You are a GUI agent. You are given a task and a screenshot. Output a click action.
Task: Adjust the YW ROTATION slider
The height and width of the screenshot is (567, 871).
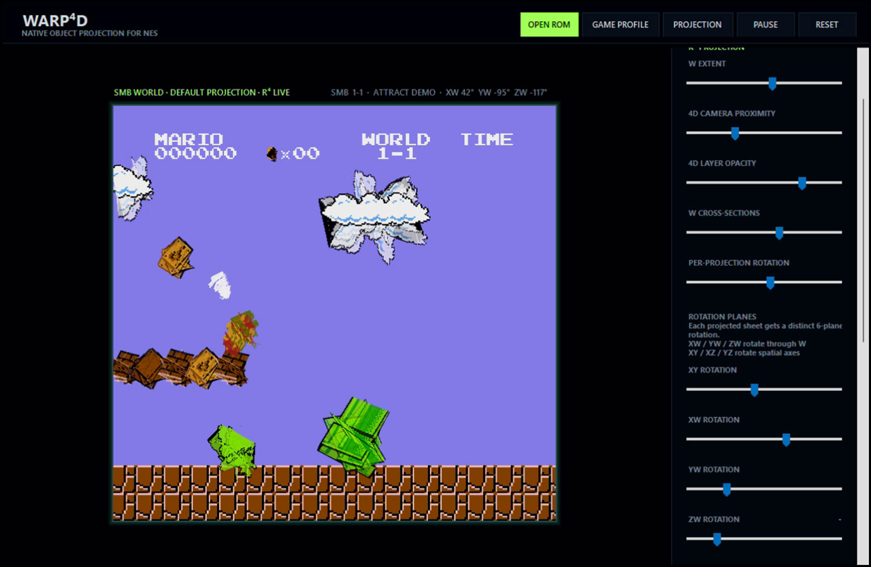pyautogui.click(x=764, y=489)
